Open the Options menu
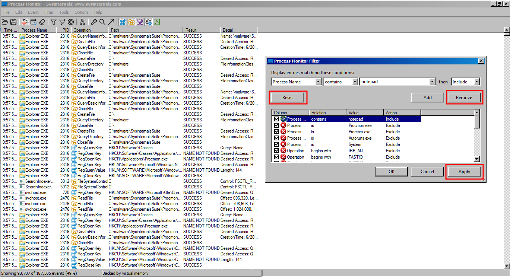This screenshot has height=277, width=510. coord(81,12)
